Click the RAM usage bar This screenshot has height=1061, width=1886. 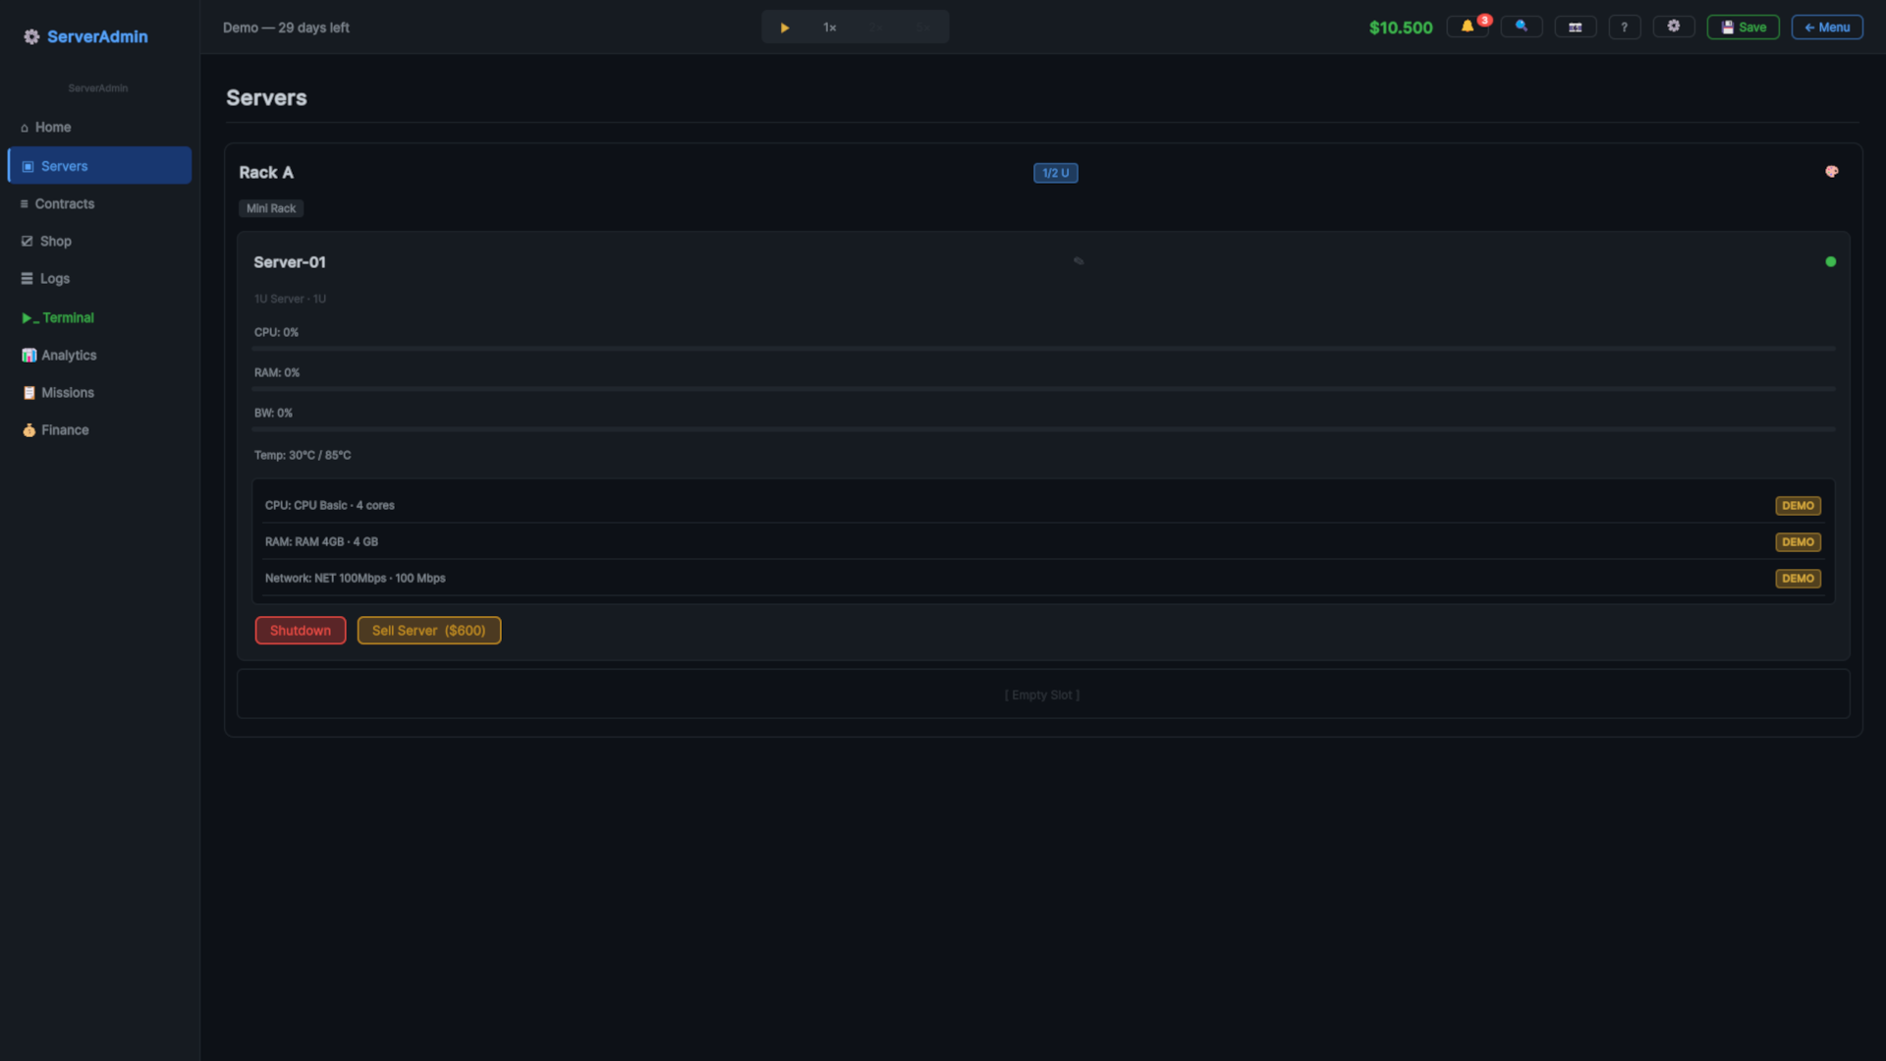pyautogui.click(x=1043, y=389)
